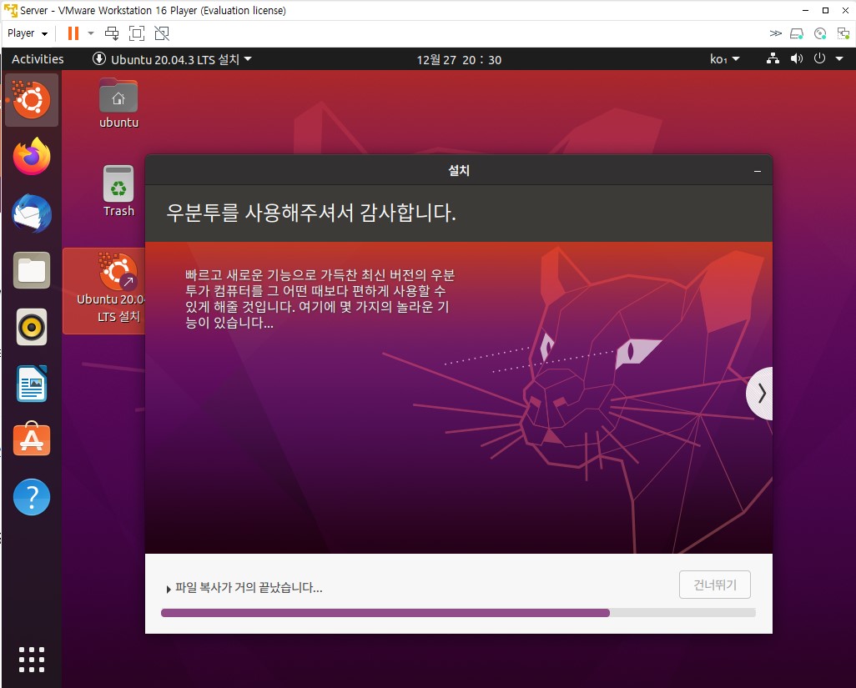Screen dimensions: 856x688
Task: Toggle Unity mode icon in VMware toolbar
Action: (162, 33)
